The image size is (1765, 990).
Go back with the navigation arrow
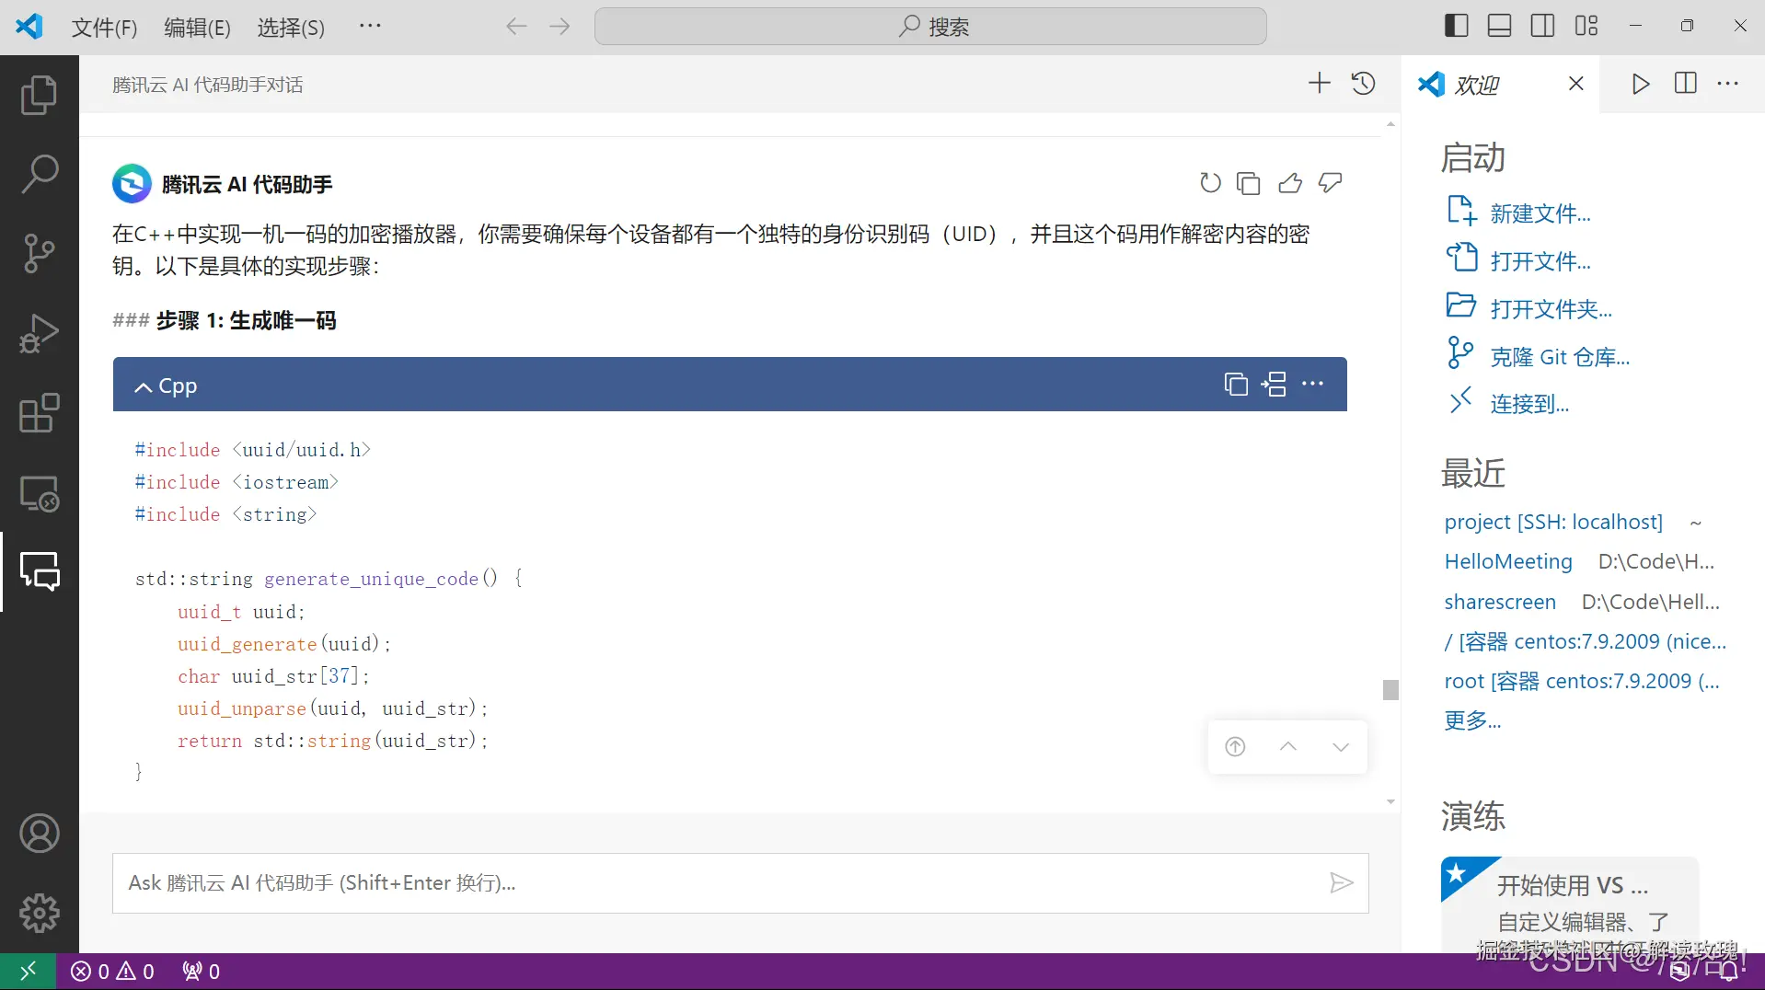516,26
